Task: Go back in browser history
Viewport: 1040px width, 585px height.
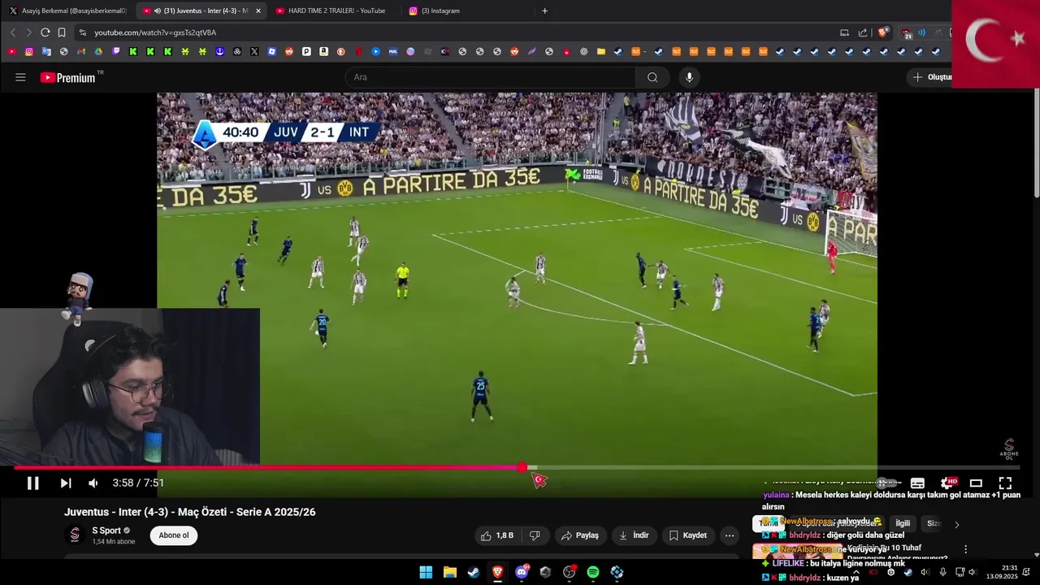Action: tap(12, 32)
